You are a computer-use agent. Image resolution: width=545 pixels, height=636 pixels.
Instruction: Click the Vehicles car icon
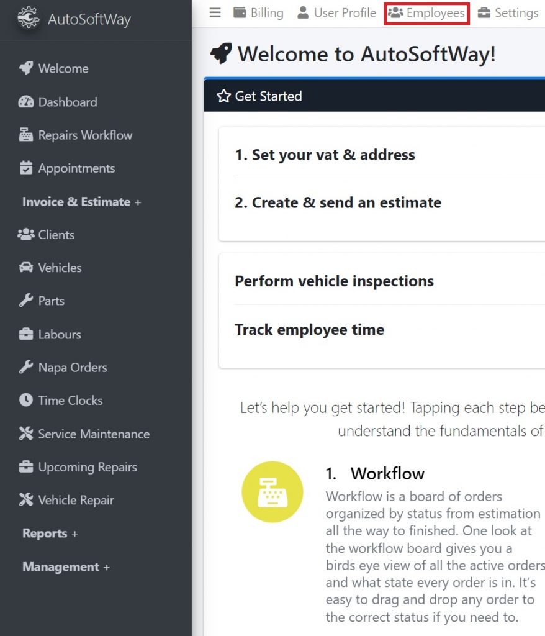26,267
